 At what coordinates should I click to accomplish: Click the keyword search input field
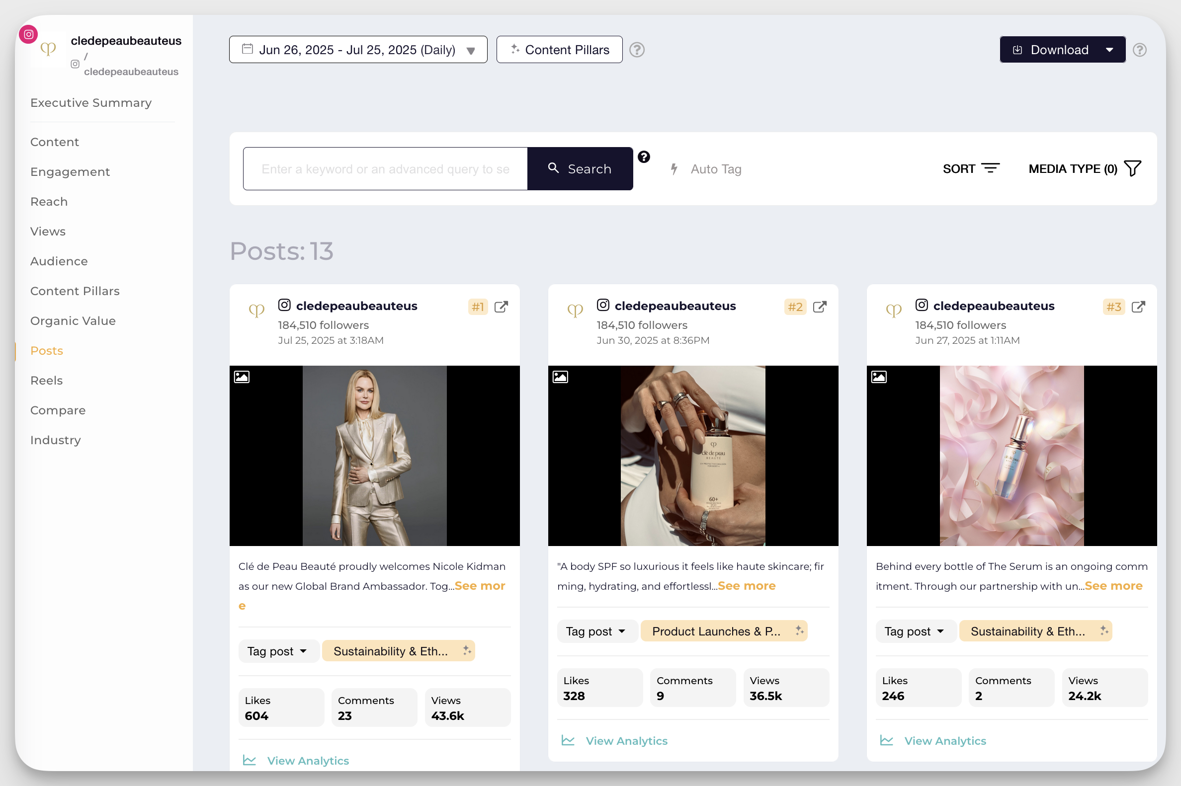(385, 168)
